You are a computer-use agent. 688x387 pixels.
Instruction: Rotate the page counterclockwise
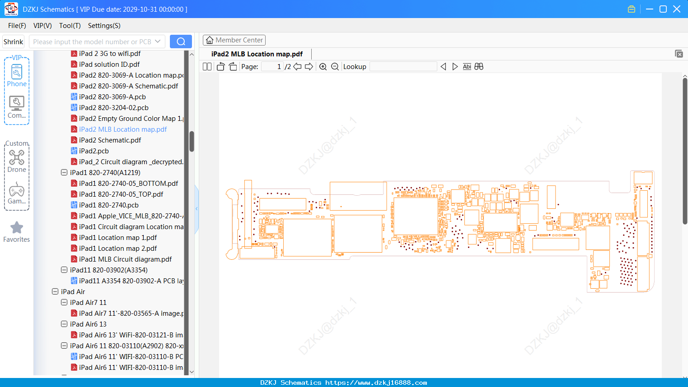[220, 67]
